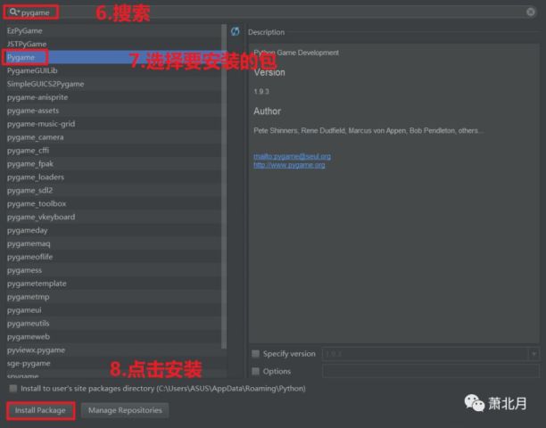Select the pyviewx.pygame package
This screenshot has height=428, width=546.
(x=113, y=350)
